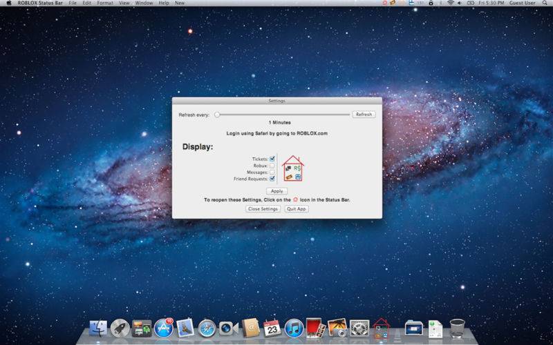This screenshot has width=553, height=345.
Task: Enable the Messages checkbox
Action: 272,172
